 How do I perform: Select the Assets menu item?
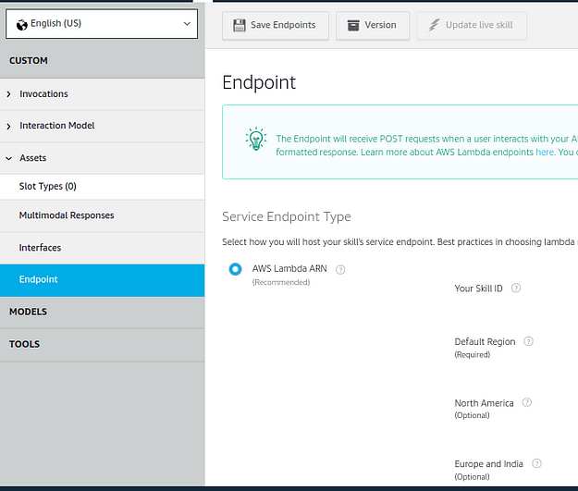[x=102, y=158]
